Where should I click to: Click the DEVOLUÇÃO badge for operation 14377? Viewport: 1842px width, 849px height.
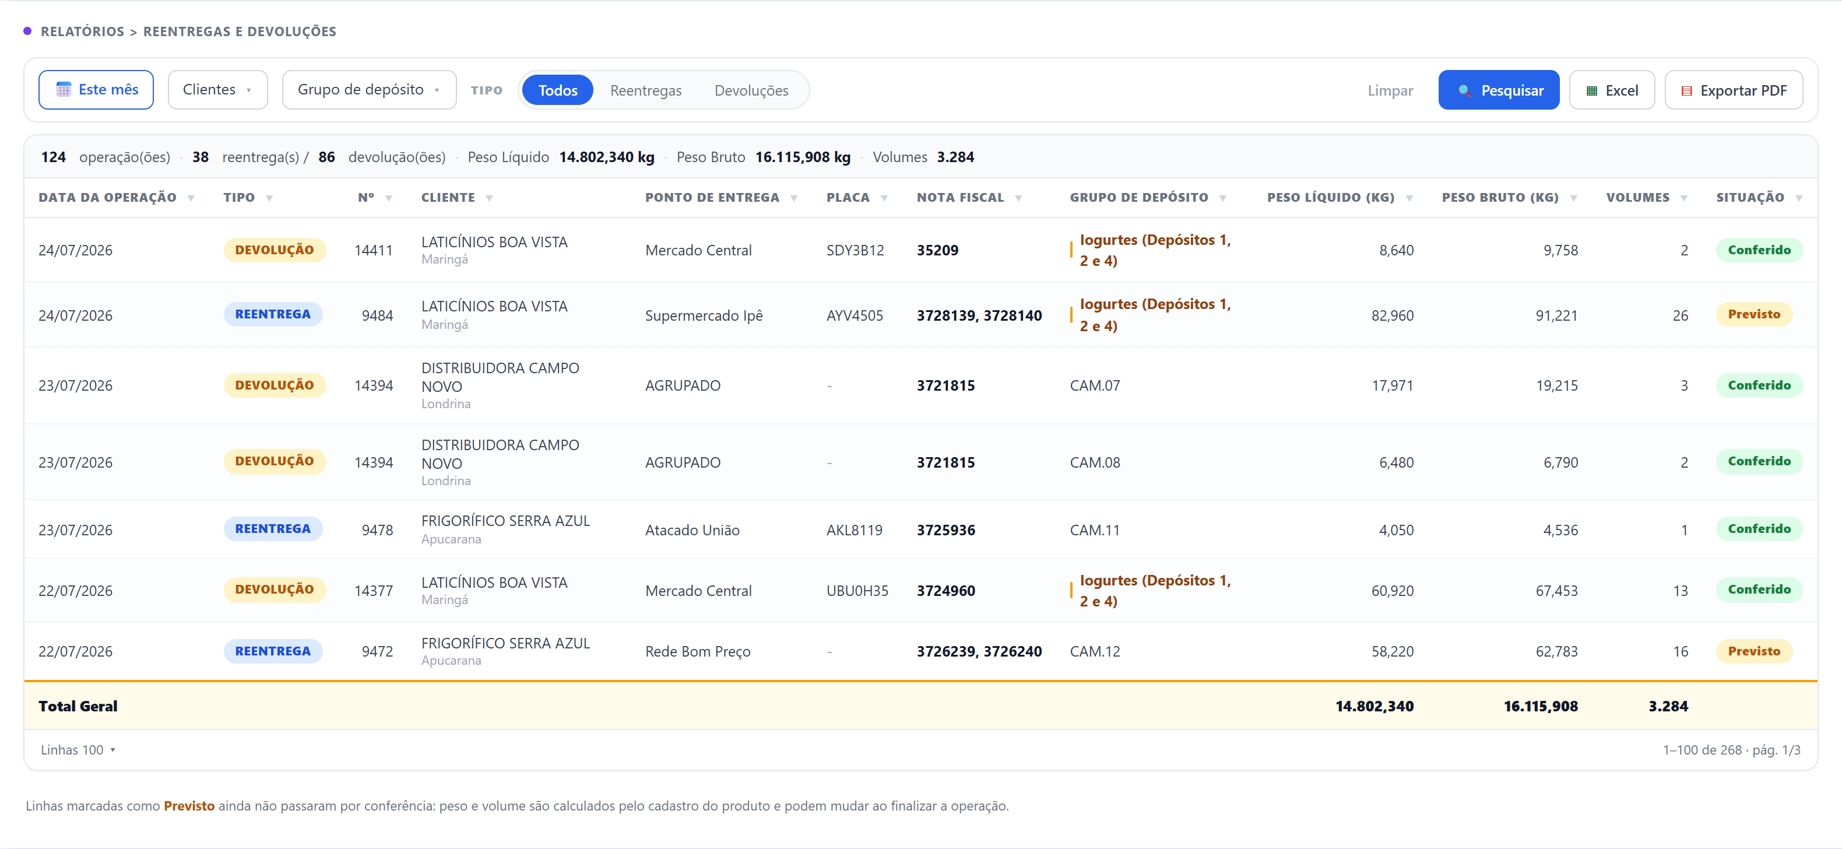click(x=275, y=590)
